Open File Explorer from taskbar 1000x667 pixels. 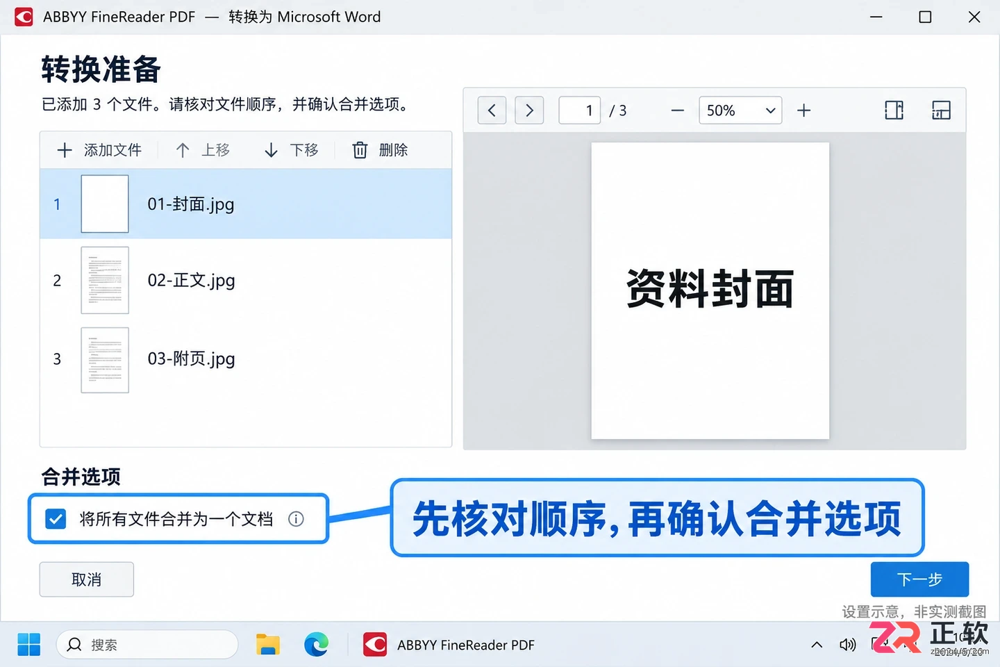click(267, 645)
